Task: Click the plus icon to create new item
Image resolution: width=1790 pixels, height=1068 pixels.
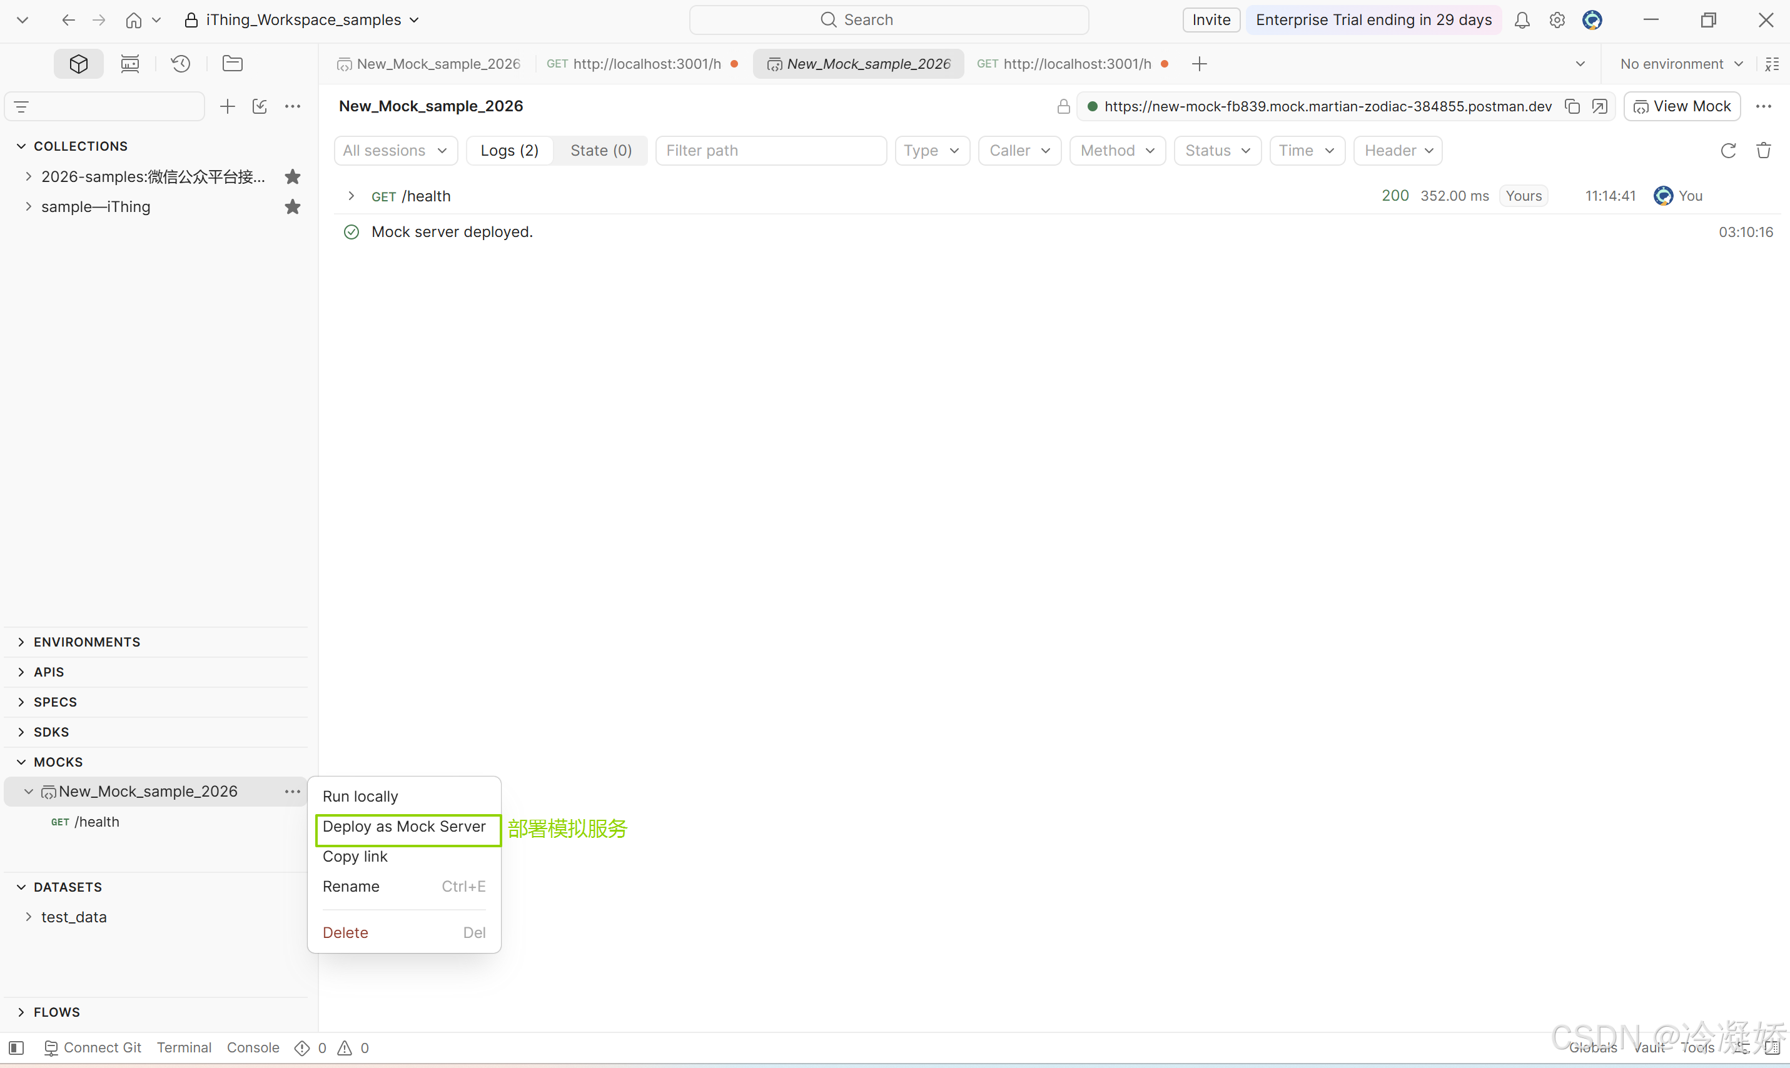Action: click(228, 106)
